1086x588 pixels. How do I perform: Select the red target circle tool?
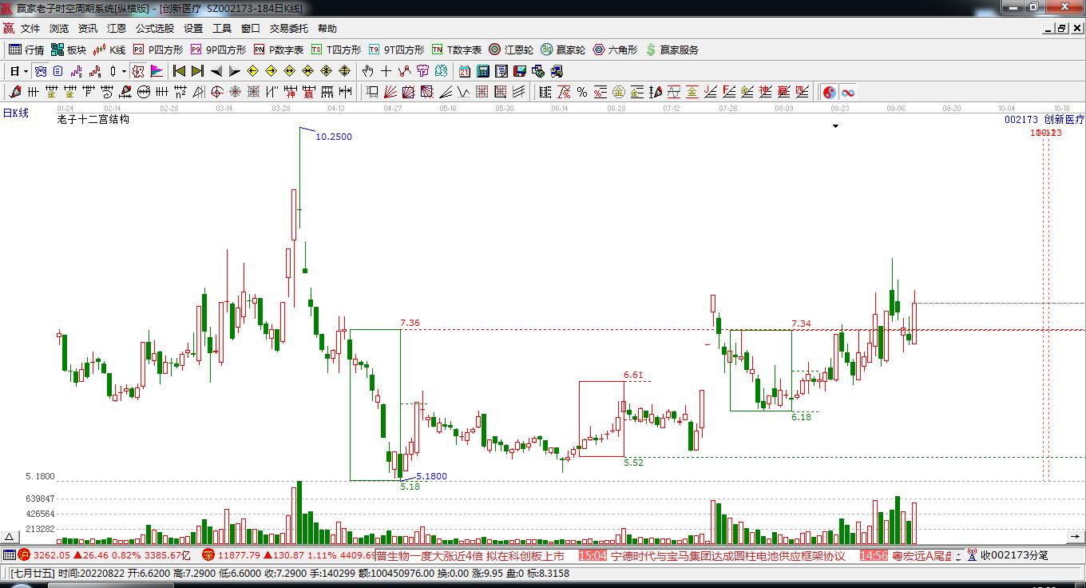(216, 92)
